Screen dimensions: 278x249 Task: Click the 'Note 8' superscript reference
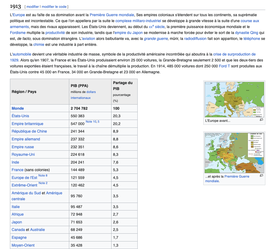(x=43, y=176)
